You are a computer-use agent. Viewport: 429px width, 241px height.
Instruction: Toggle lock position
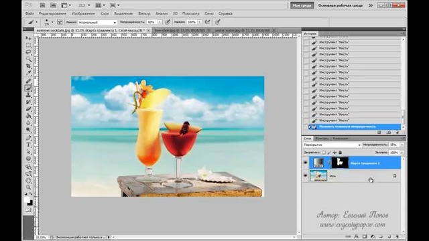pos(334,153)
